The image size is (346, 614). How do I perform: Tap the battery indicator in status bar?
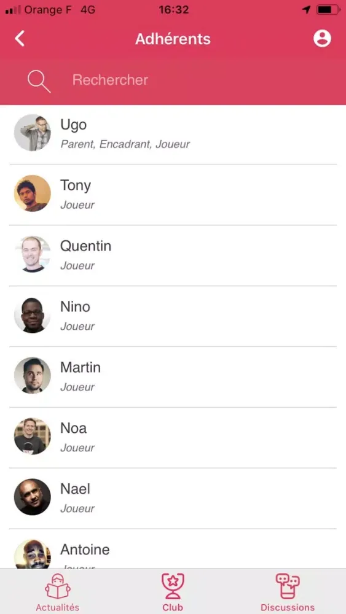tap(329, 10)
